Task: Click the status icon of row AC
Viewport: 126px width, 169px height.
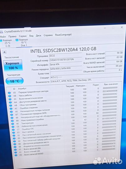Action: pyautogui.click(x=11, y=109)
